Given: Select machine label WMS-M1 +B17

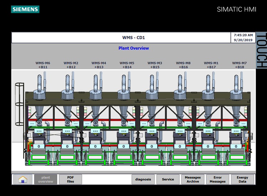Looking at the screenshot, I should coord(211,65).
